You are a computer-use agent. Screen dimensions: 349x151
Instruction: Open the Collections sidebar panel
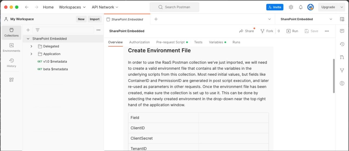(x=11, y=32)
